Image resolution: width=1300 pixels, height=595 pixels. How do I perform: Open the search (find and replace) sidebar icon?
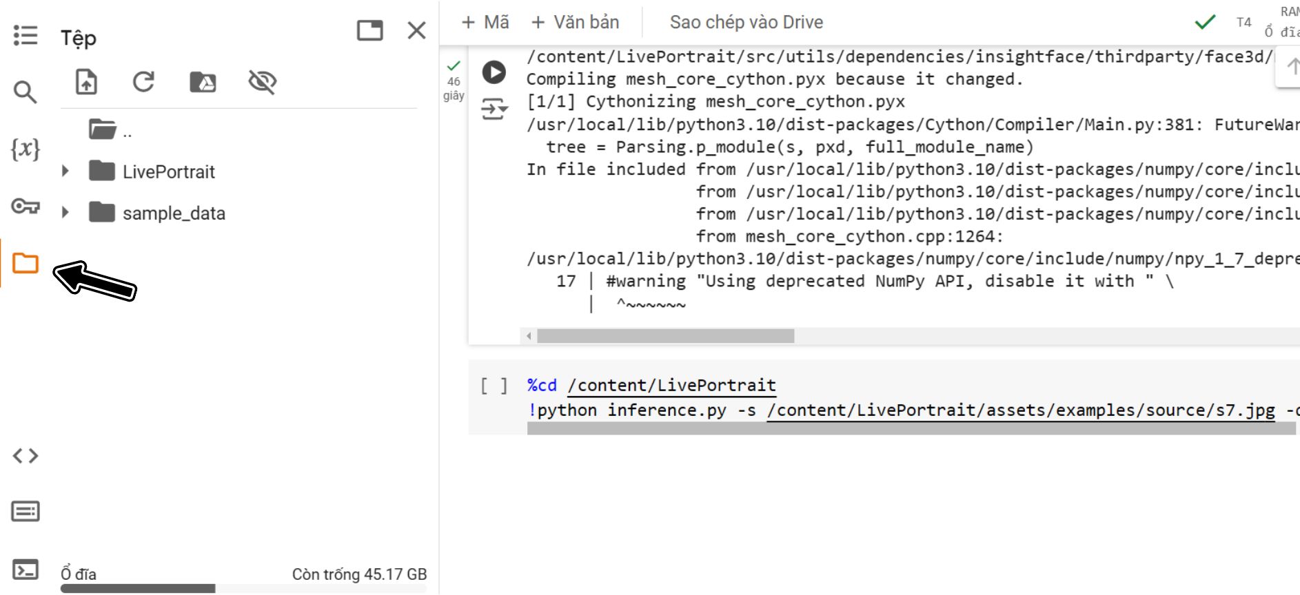(x=26, y=92)
